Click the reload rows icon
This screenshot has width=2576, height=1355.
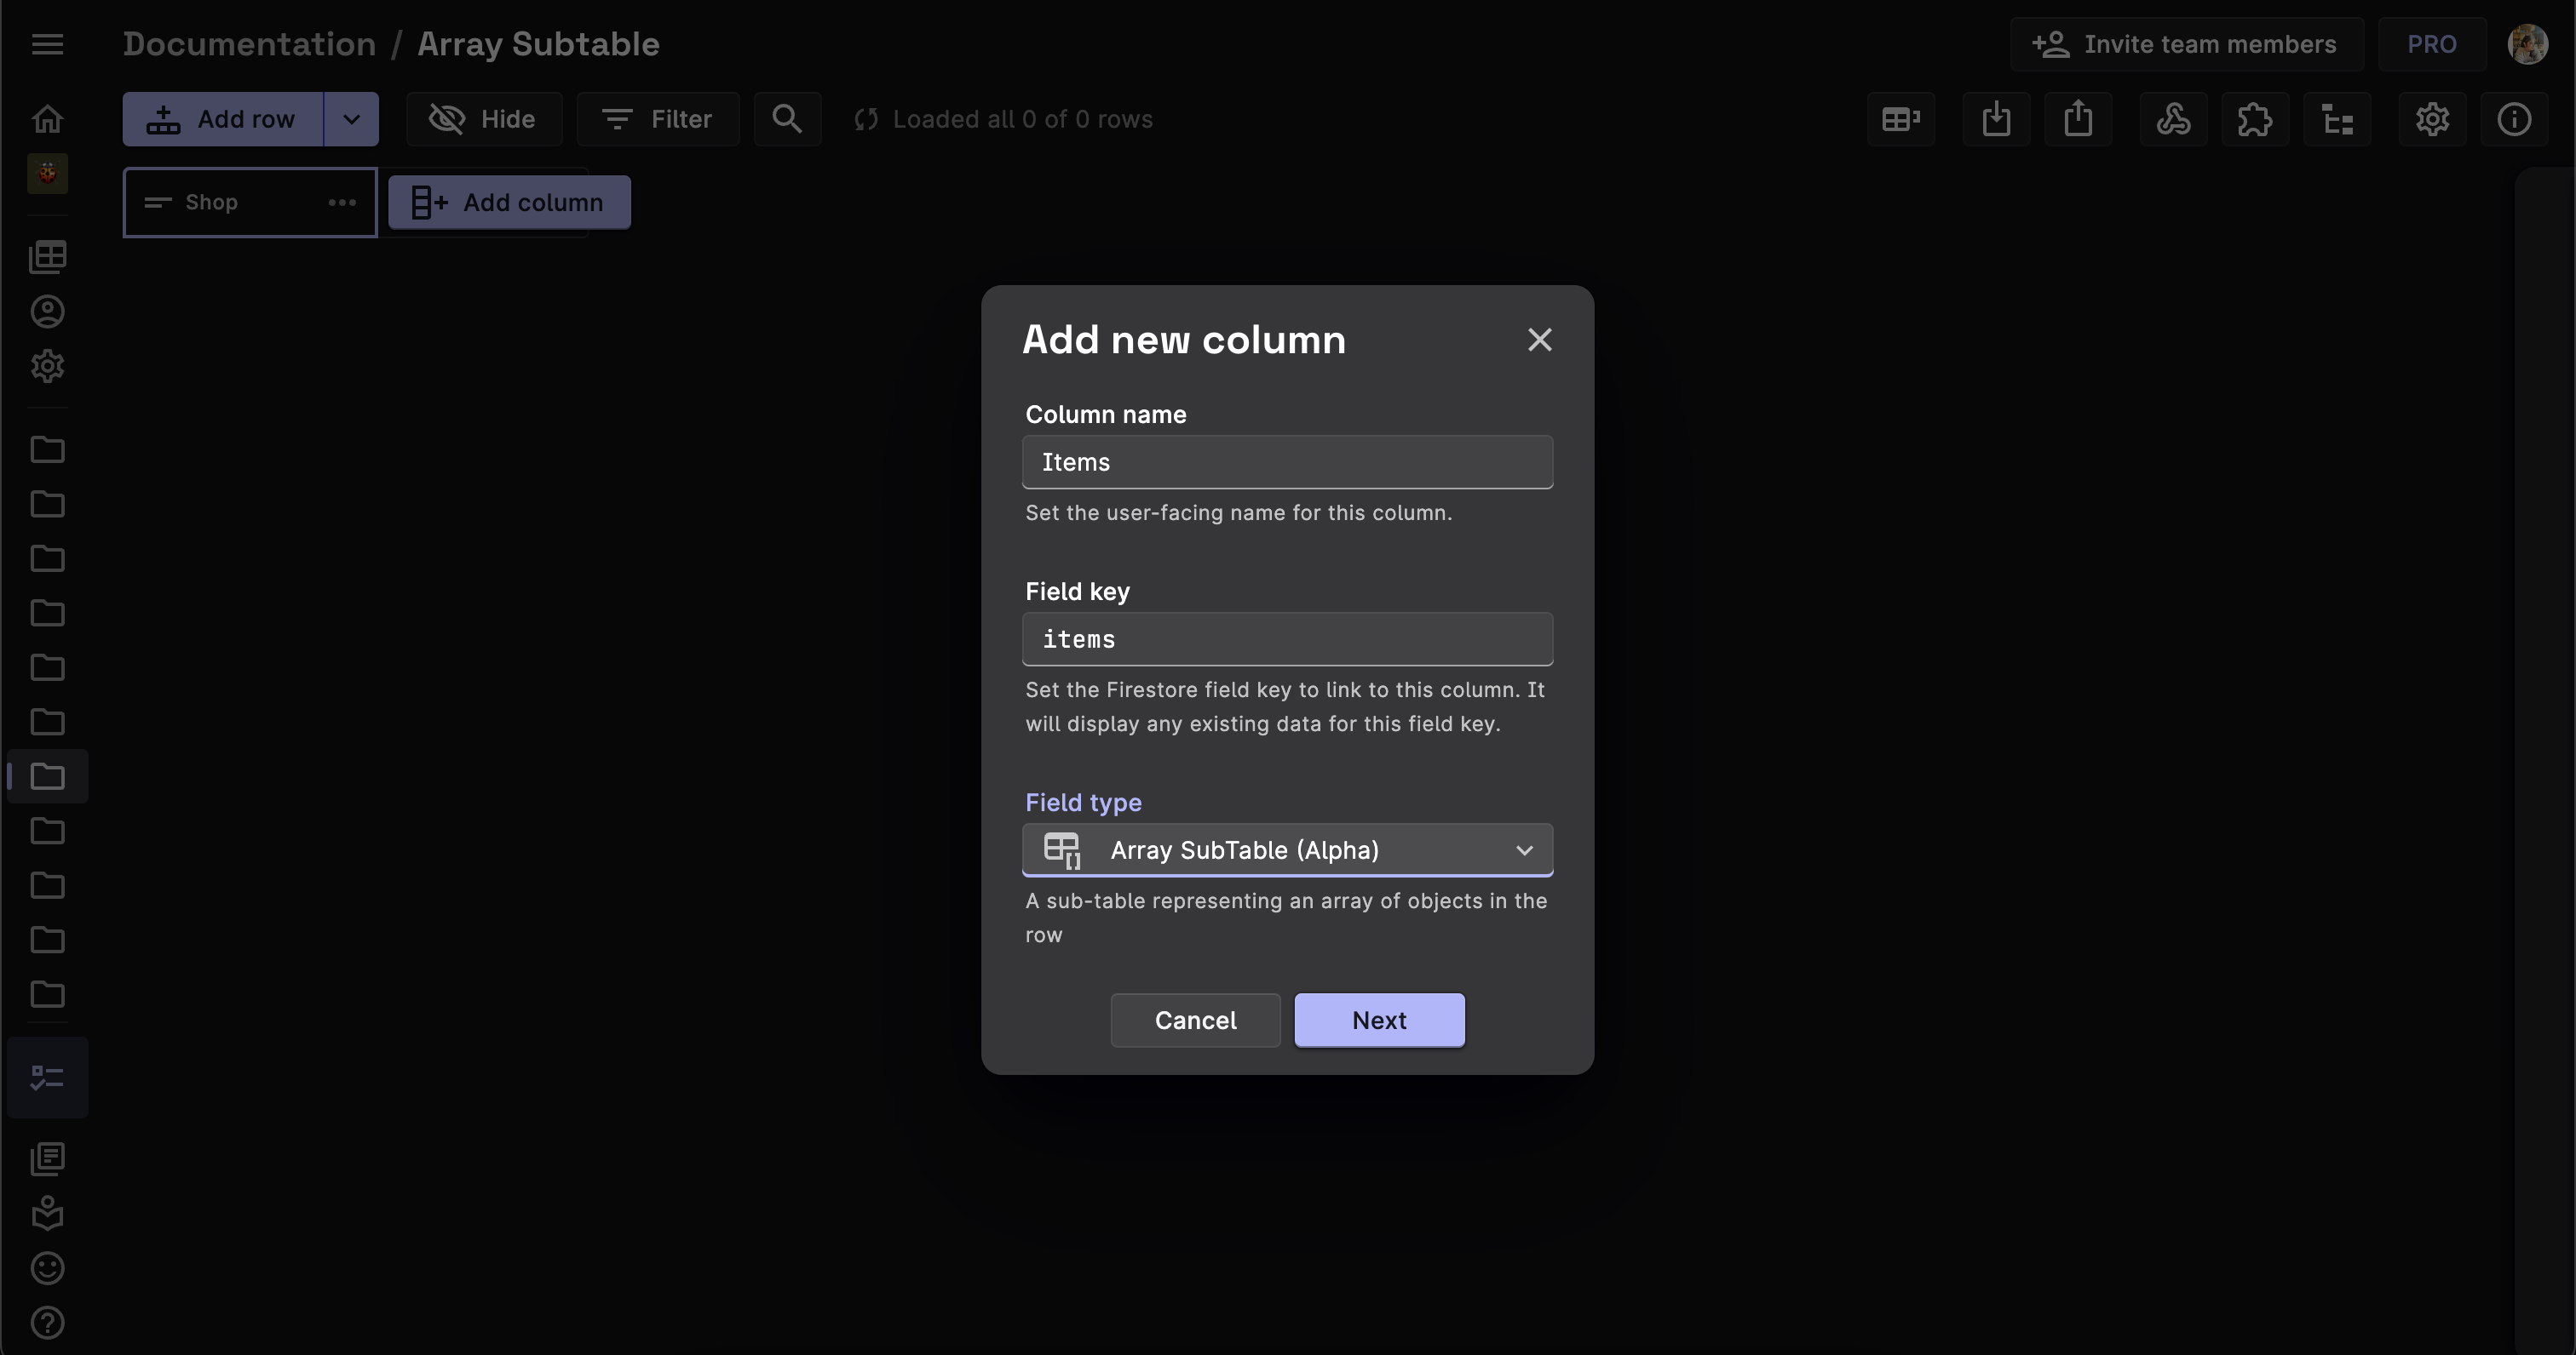[866, 119]
